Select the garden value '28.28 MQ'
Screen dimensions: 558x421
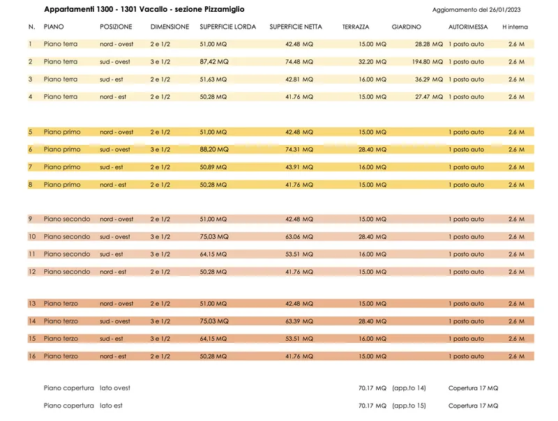coord(429,44)
